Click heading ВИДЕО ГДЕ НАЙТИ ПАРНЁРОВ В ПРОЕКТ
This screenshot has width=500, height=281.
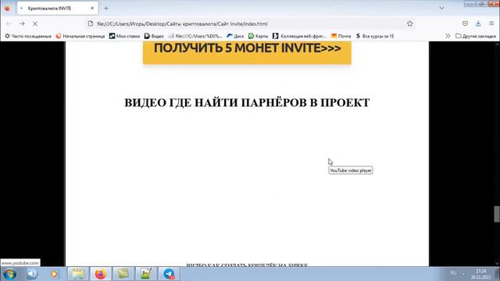pyautogui.click(x=247, y=102)
